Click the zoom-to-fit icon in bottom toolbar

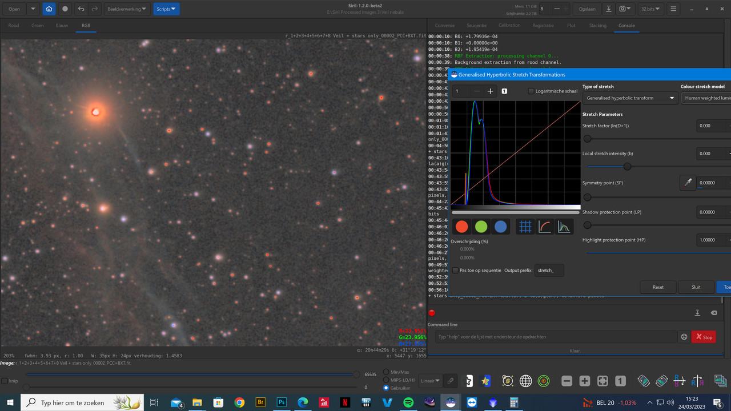click(603, 381)
